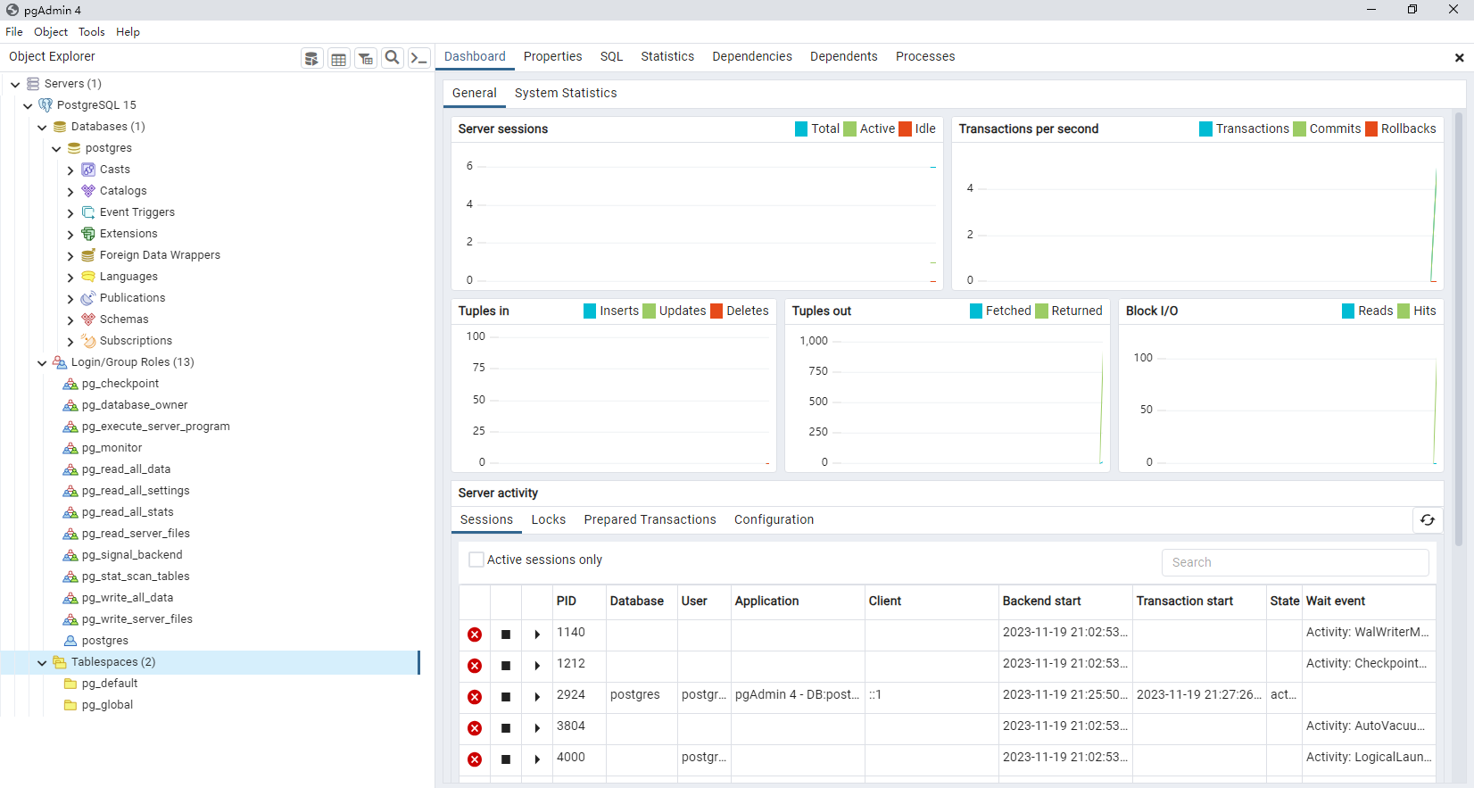Enable Active sessions only checkbox
The height and width of the screenshot is (788, 1474).
(x=476, y=560)
